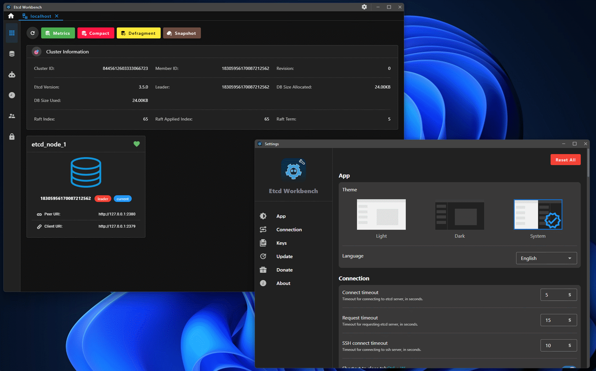596x371 pixels.
Task: Click the Update refresh icon in Settings sidebar
Action: coord(263,256)
